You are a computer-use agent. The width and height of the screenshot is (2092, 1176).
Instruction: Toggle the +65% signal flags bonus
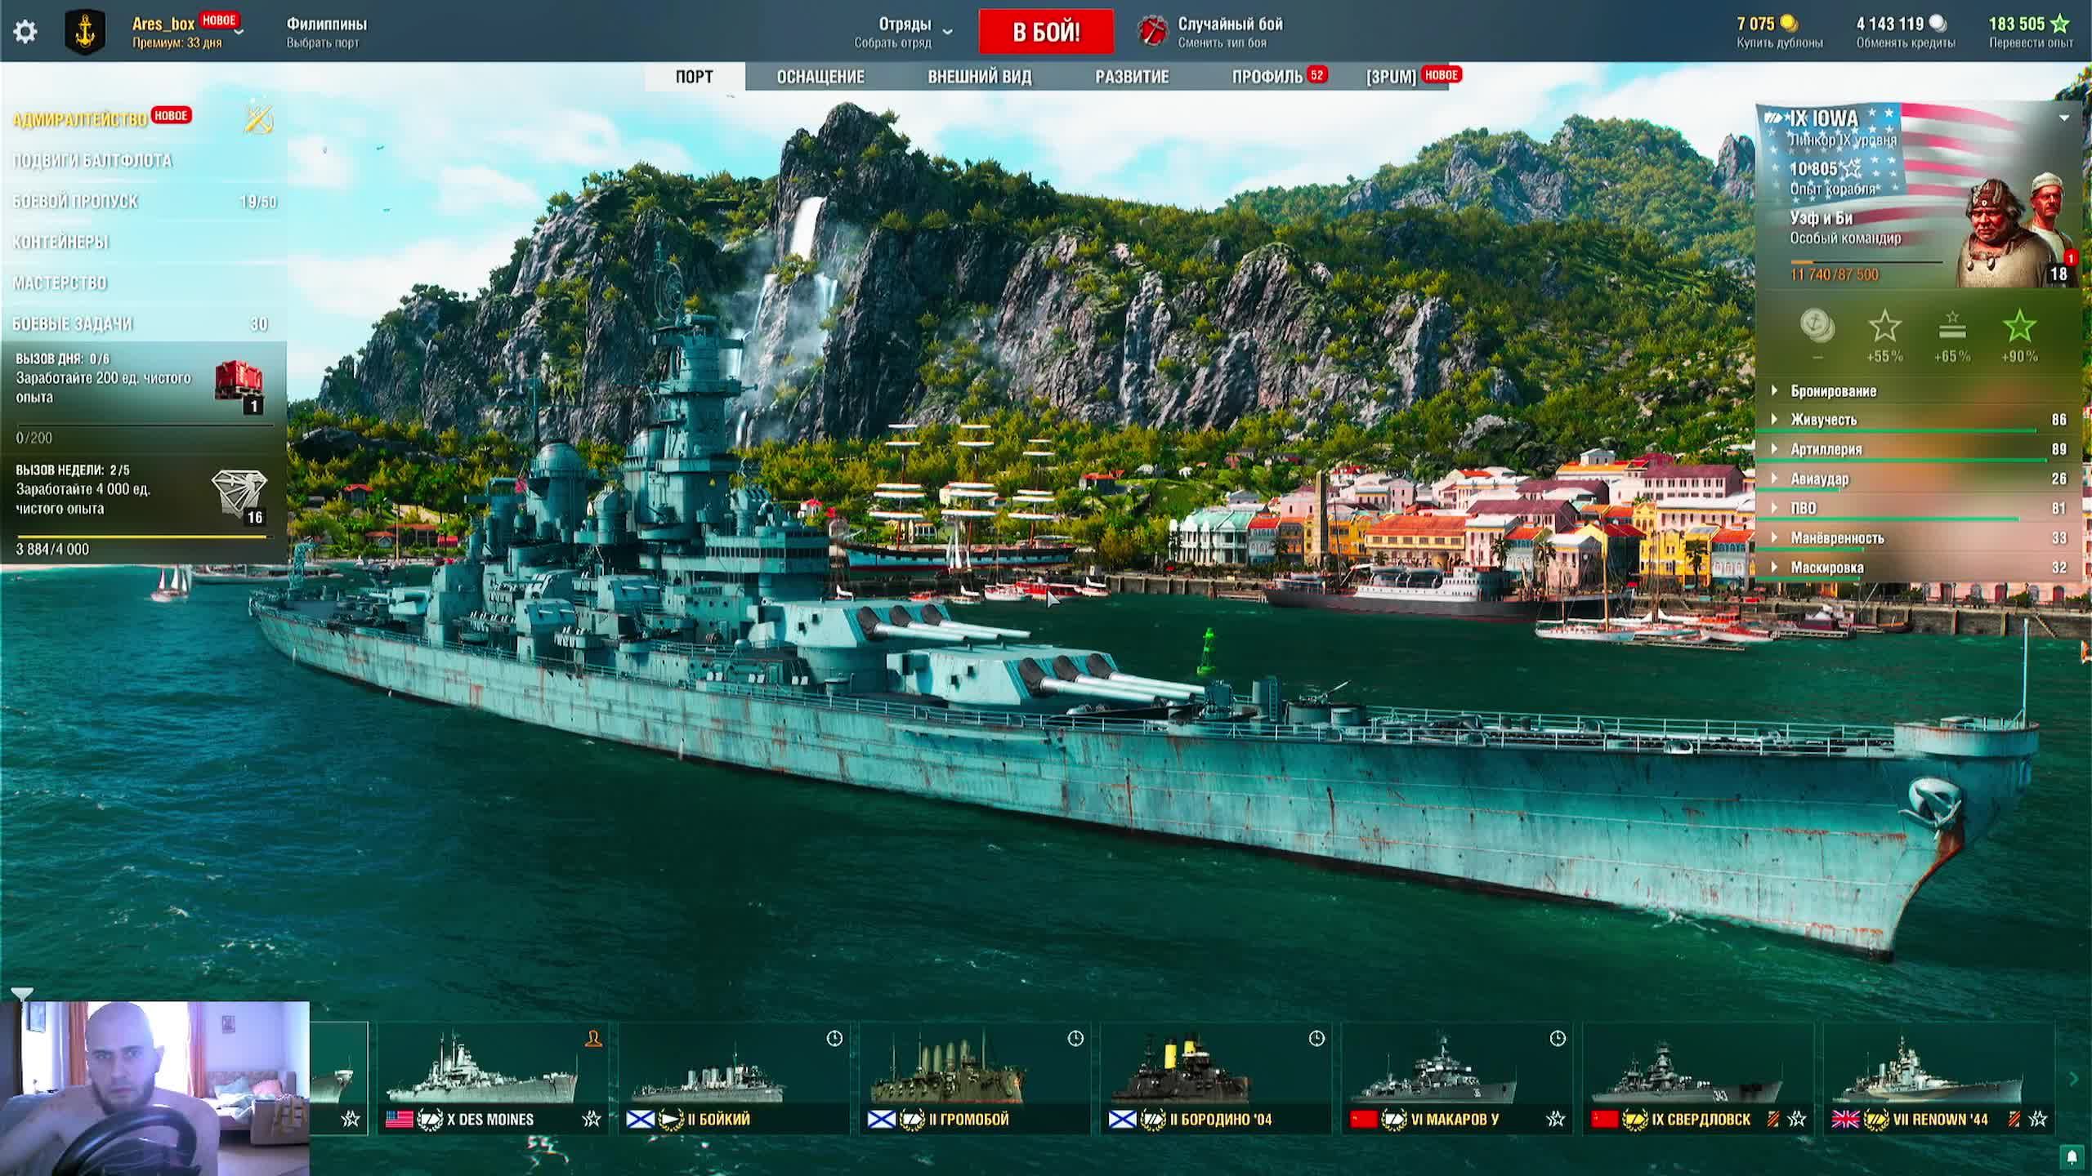click(x=1951, y=327)
